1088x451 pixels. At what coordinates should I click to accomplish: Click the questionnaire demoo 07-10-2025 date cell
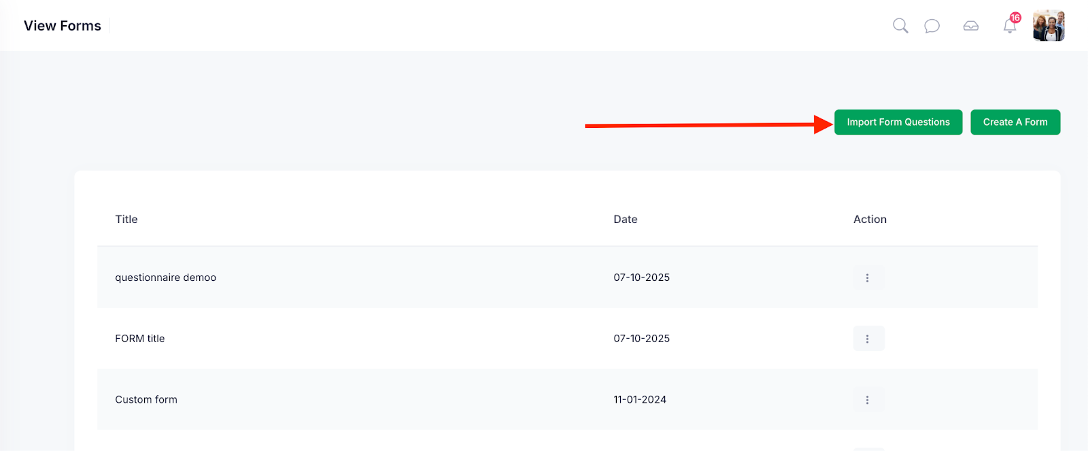tap(642, 278)
